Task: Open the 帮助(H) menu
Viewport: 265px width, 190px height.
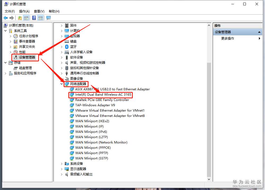Action: point(54,11)
